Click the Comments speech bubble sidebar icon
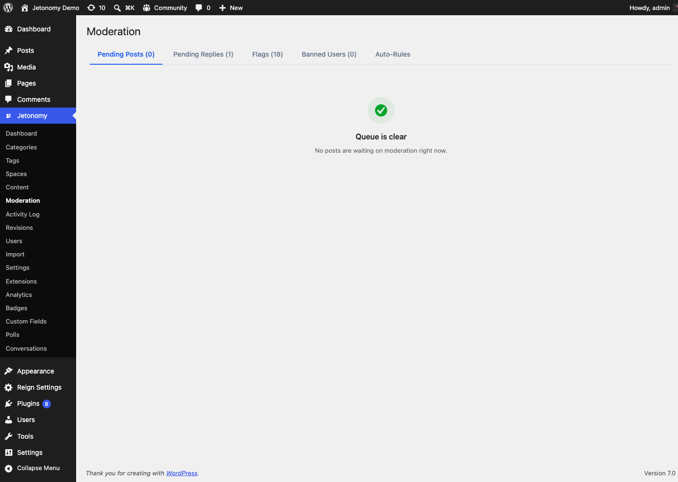678x482 pixels. coord(9,99)
